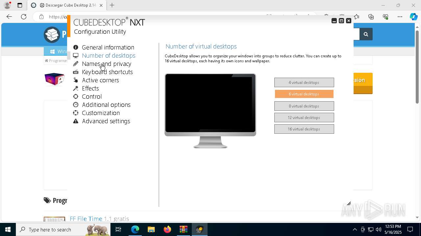
Task: Open the Control section
Action: click(x=92, y=96)
